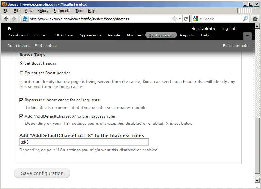Click the Add content shortcut
Screen dimensions: 261x189
click(x=19, y=46)
